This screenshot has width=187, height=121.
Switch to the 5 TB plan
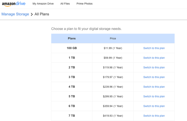click(154, 96)
